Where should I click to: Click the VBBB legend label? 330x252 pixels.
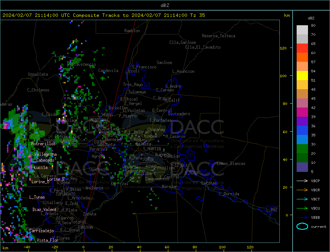pyautogui.click(x=315, y=218)
